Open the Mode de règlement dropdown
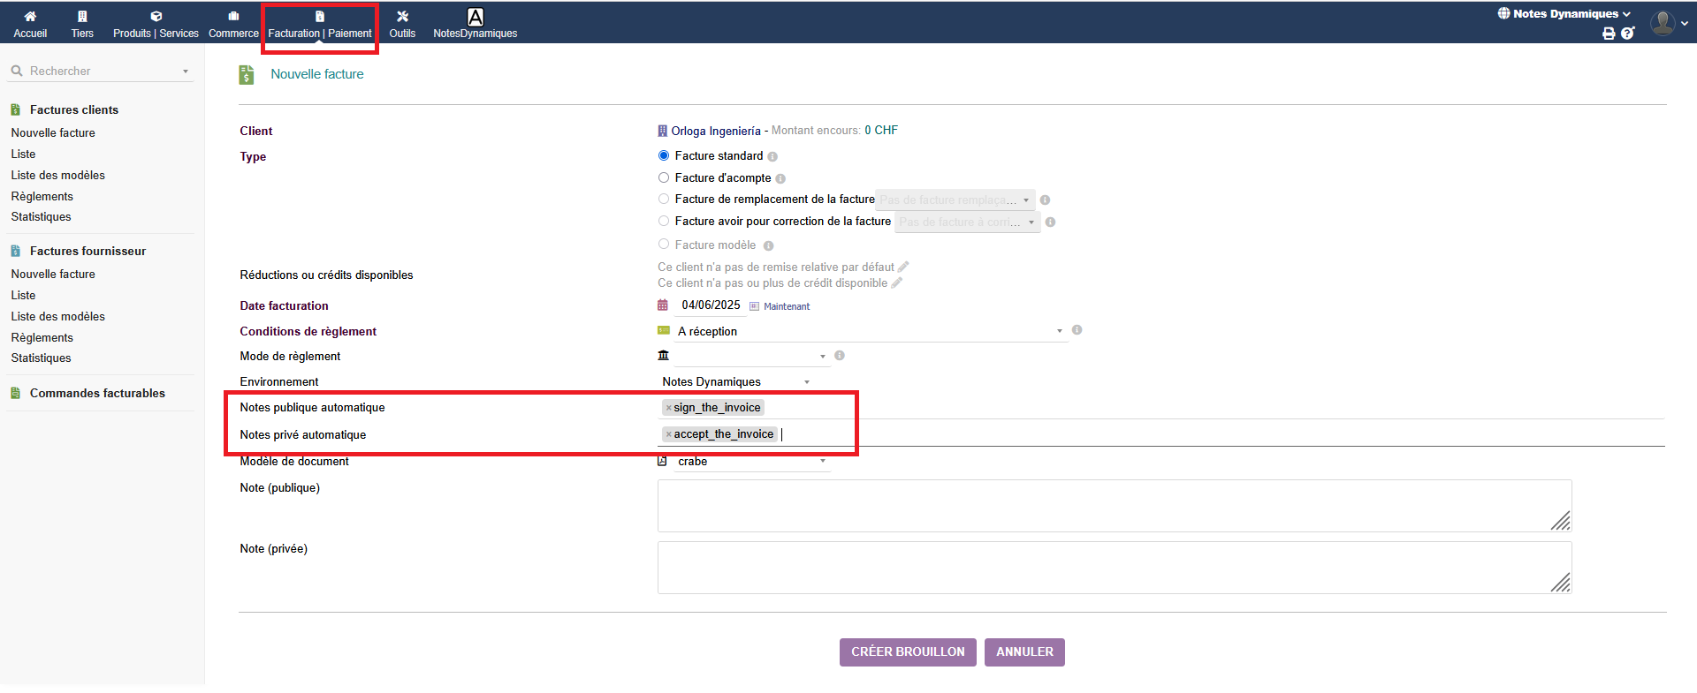Image resolution: width=1697 pixels, height=693 pixels. pyautogui.click(x=751, y=356)
